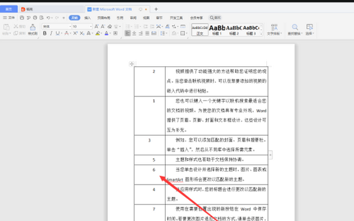The image size is (354, 221).
Task: Activate the Format Painter 格式刷 tool
Action: coord(32,29)
